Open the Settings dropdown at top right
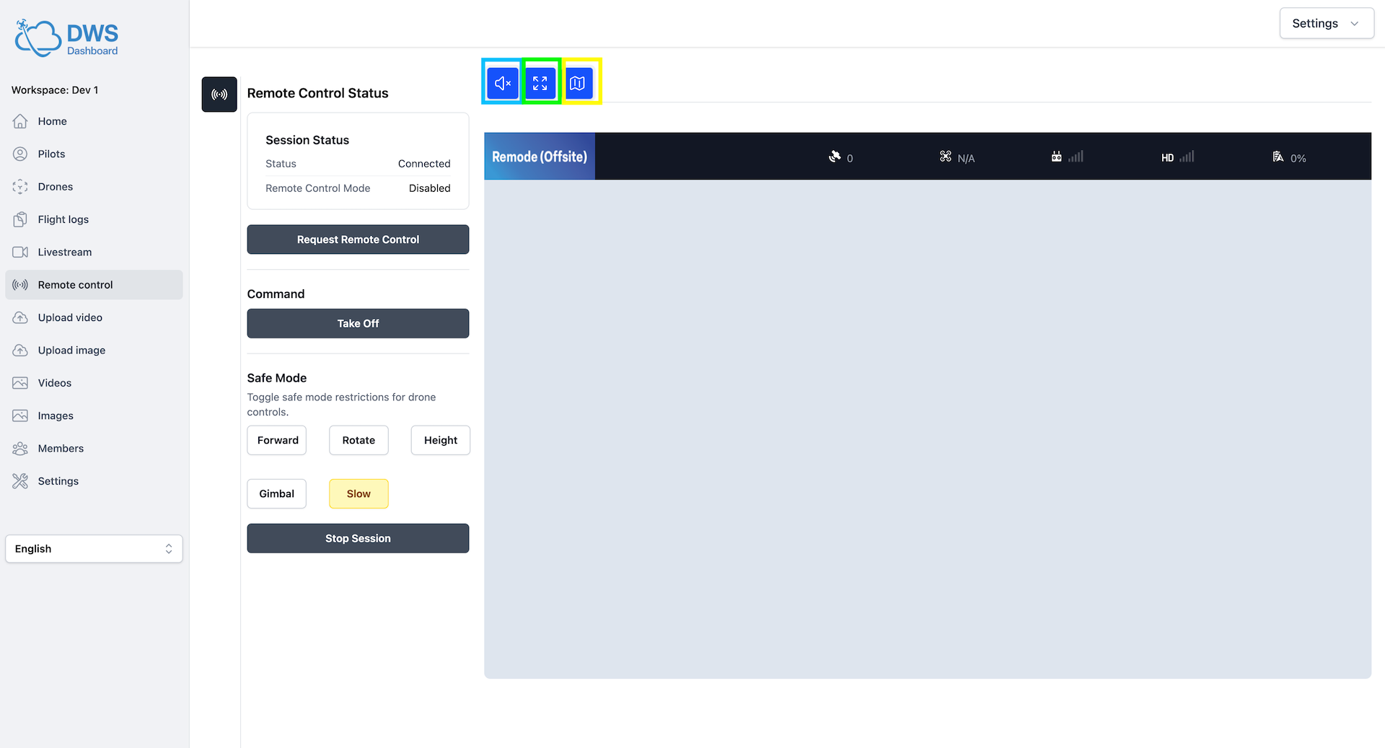 tap(1326, 23)
